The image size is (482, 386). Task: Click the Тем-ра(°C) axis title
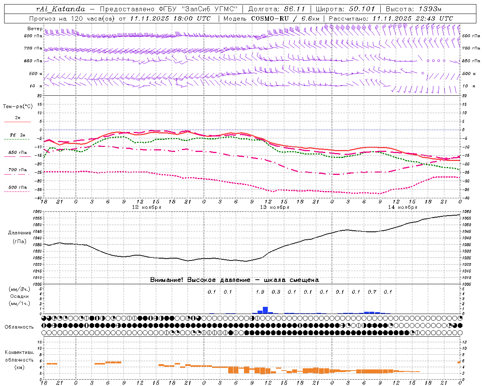click(18, 107)
